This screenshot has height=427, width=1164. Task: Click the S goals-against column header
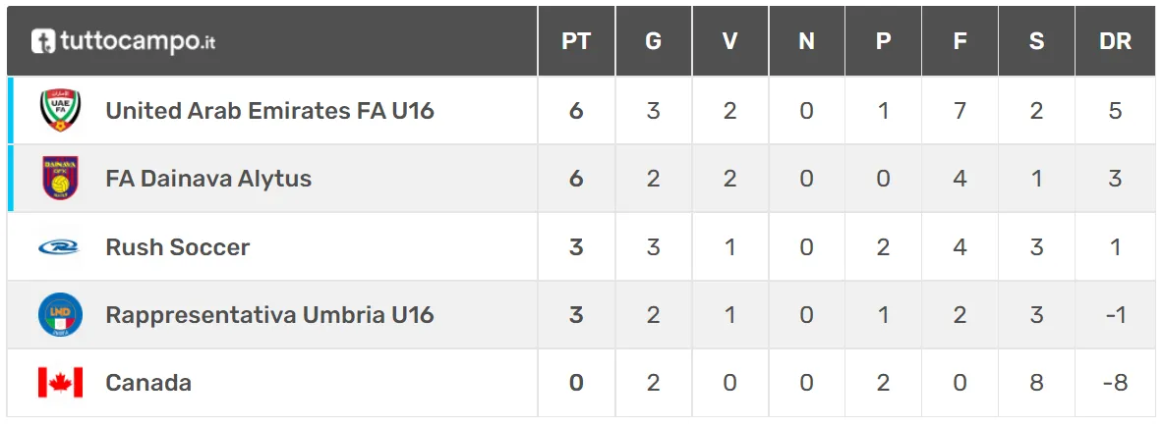click(1036, 41)
